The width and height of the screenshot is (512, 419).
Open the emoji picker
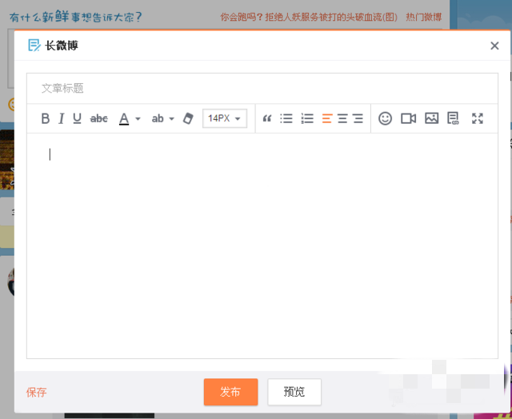385,118
